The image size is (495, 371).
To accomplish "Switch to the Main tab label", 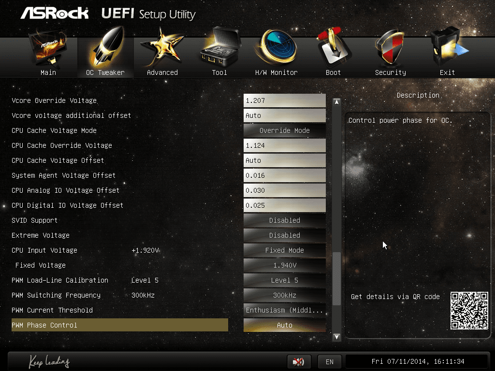I will 48,72.
